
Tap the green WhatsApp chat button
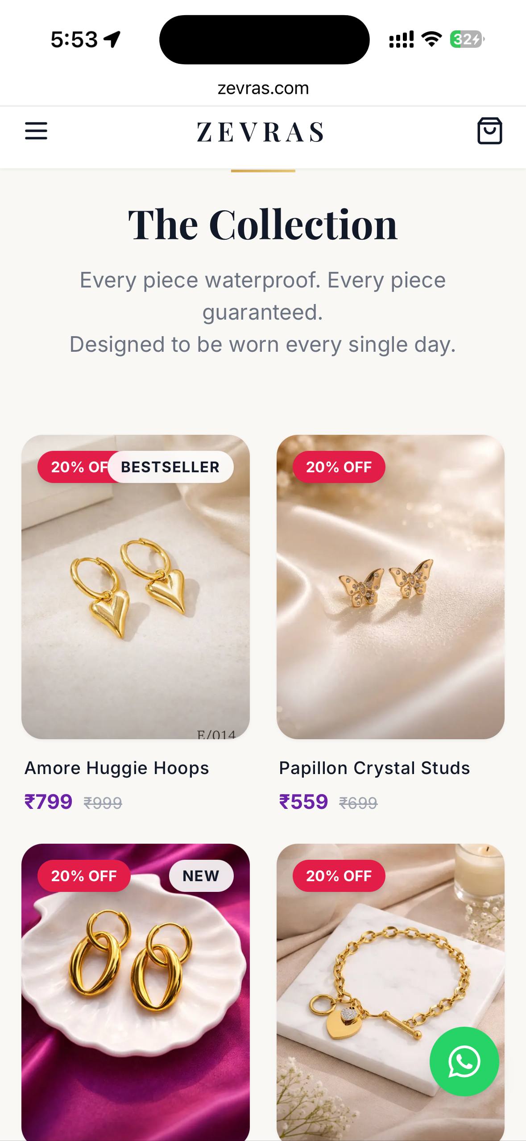click(x=464, y=1061)
